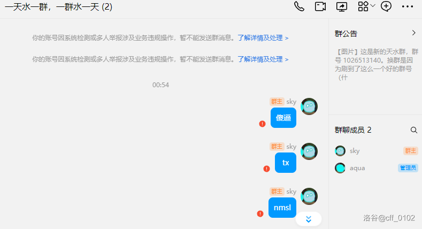This screenshot has height=229, width=422.
Task: Start a video call in the group
Action: pyautogui.click(x=320, y=6)
